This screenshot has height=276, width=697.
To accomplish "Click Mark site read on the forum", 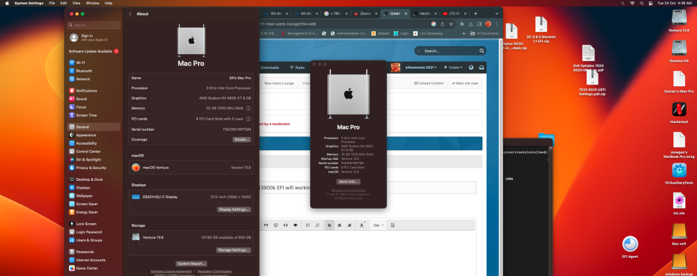I will tap(465, 83).
